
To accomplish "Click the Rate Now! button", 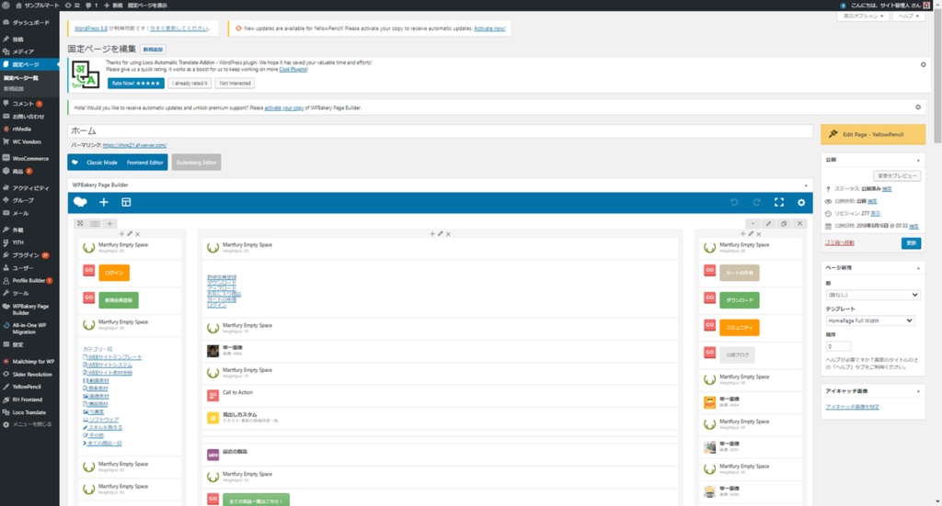I will (x=136, y=84).
